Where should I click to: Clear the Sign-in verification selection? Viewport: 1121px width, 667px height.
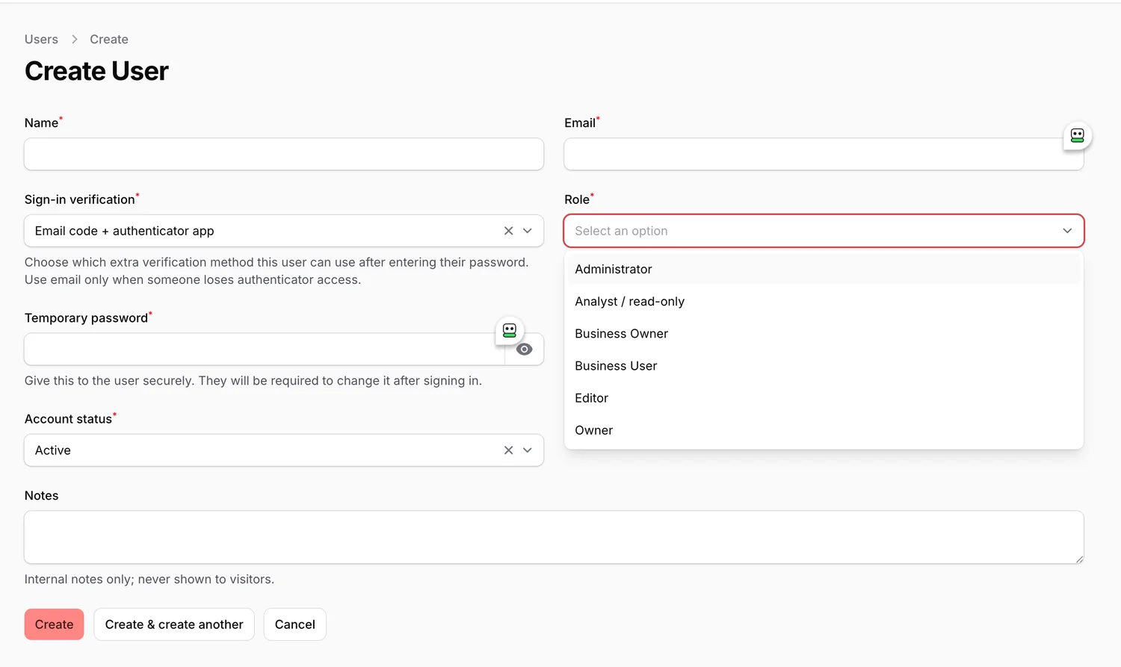click(x=508, y=231)
